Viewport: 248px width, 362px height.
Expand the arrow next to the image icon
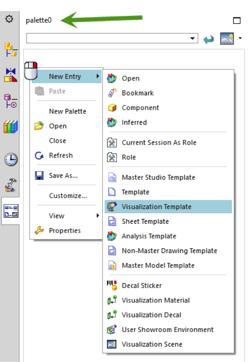pos(240,38)
